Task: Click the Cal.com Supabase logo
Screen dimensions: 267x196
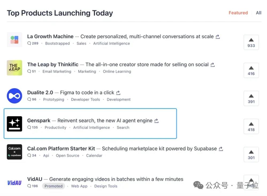Action: point(14,152)
